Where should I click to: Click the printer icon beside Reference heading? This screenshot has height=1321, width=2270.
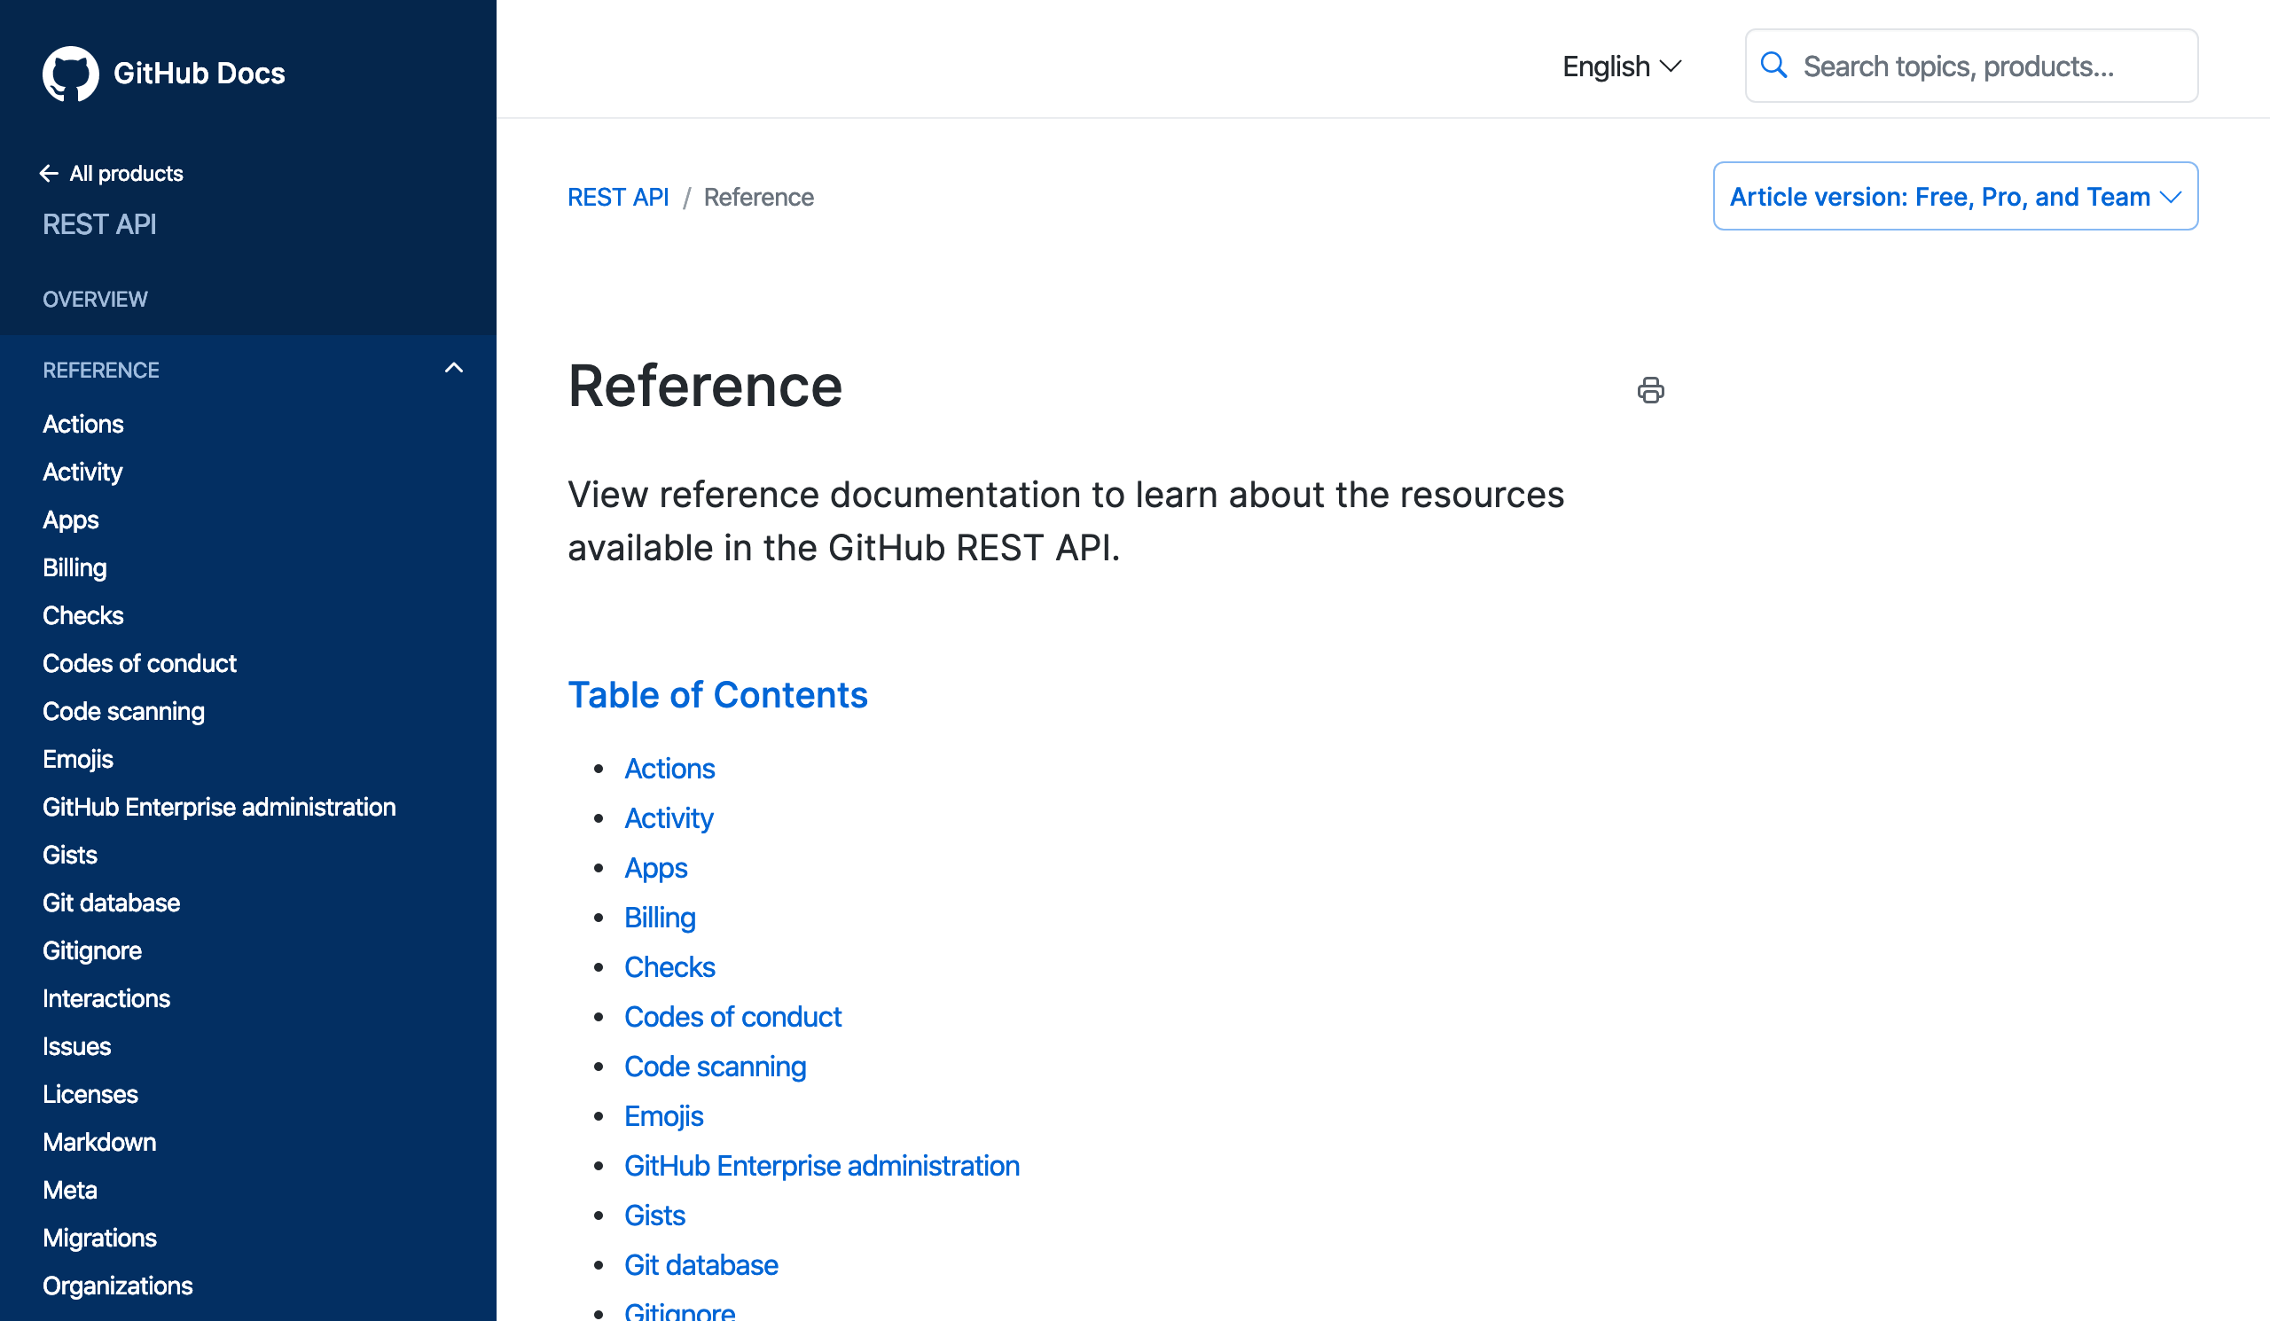pos(1650,390)
